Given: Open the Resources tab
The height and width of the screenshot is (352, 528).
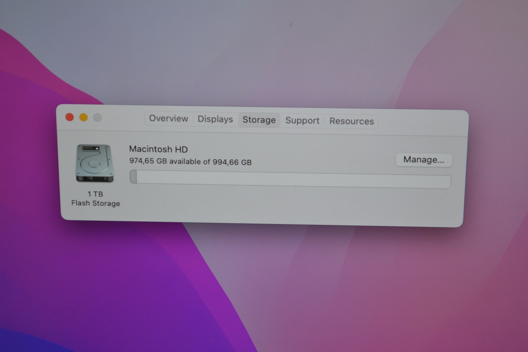Looking at the screenshot, I should click(x=352, y=121).
